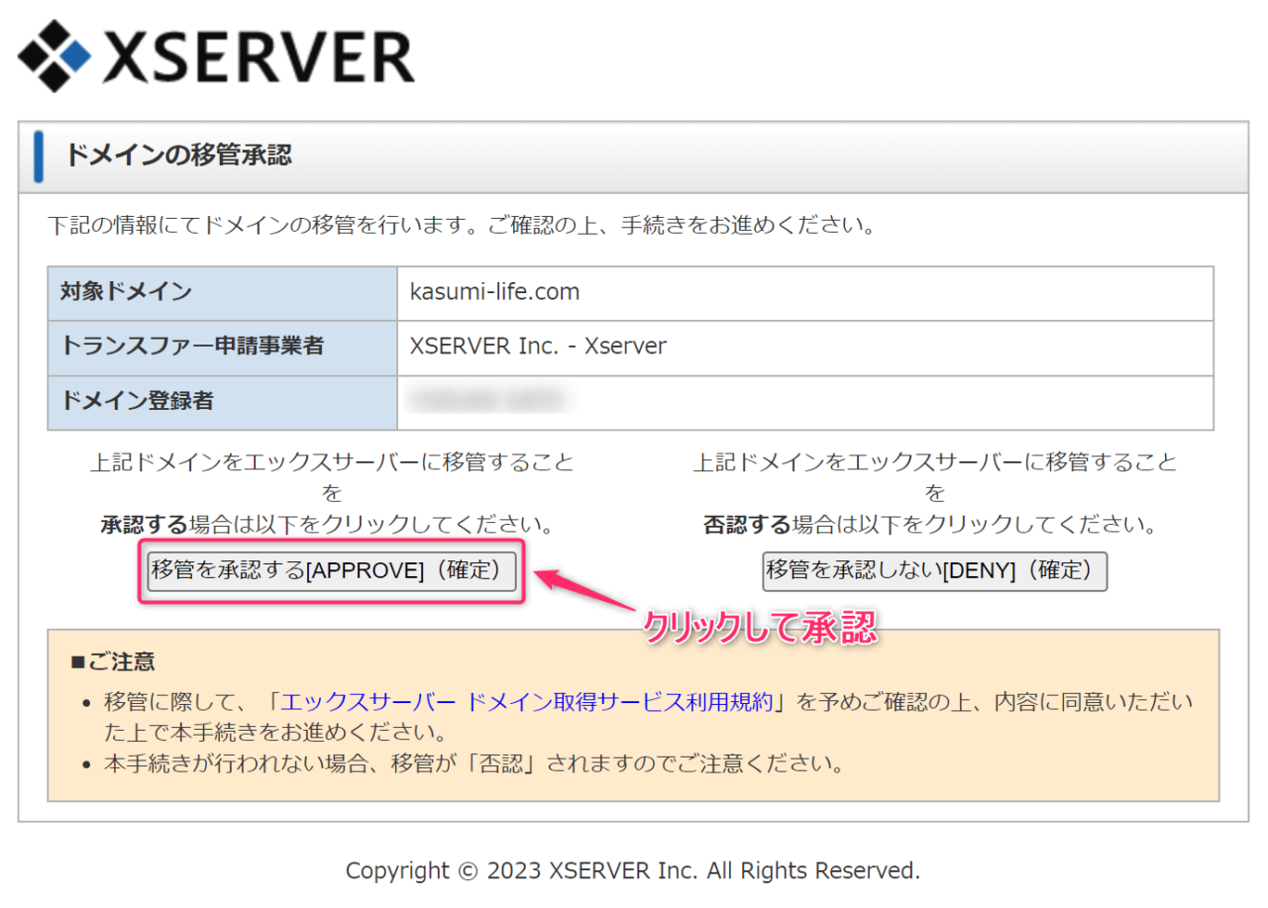The height and width of the screenshot is (908, 1268).
Task: Click the ドメインの移管承認 heading
Action: coord(178,155)
